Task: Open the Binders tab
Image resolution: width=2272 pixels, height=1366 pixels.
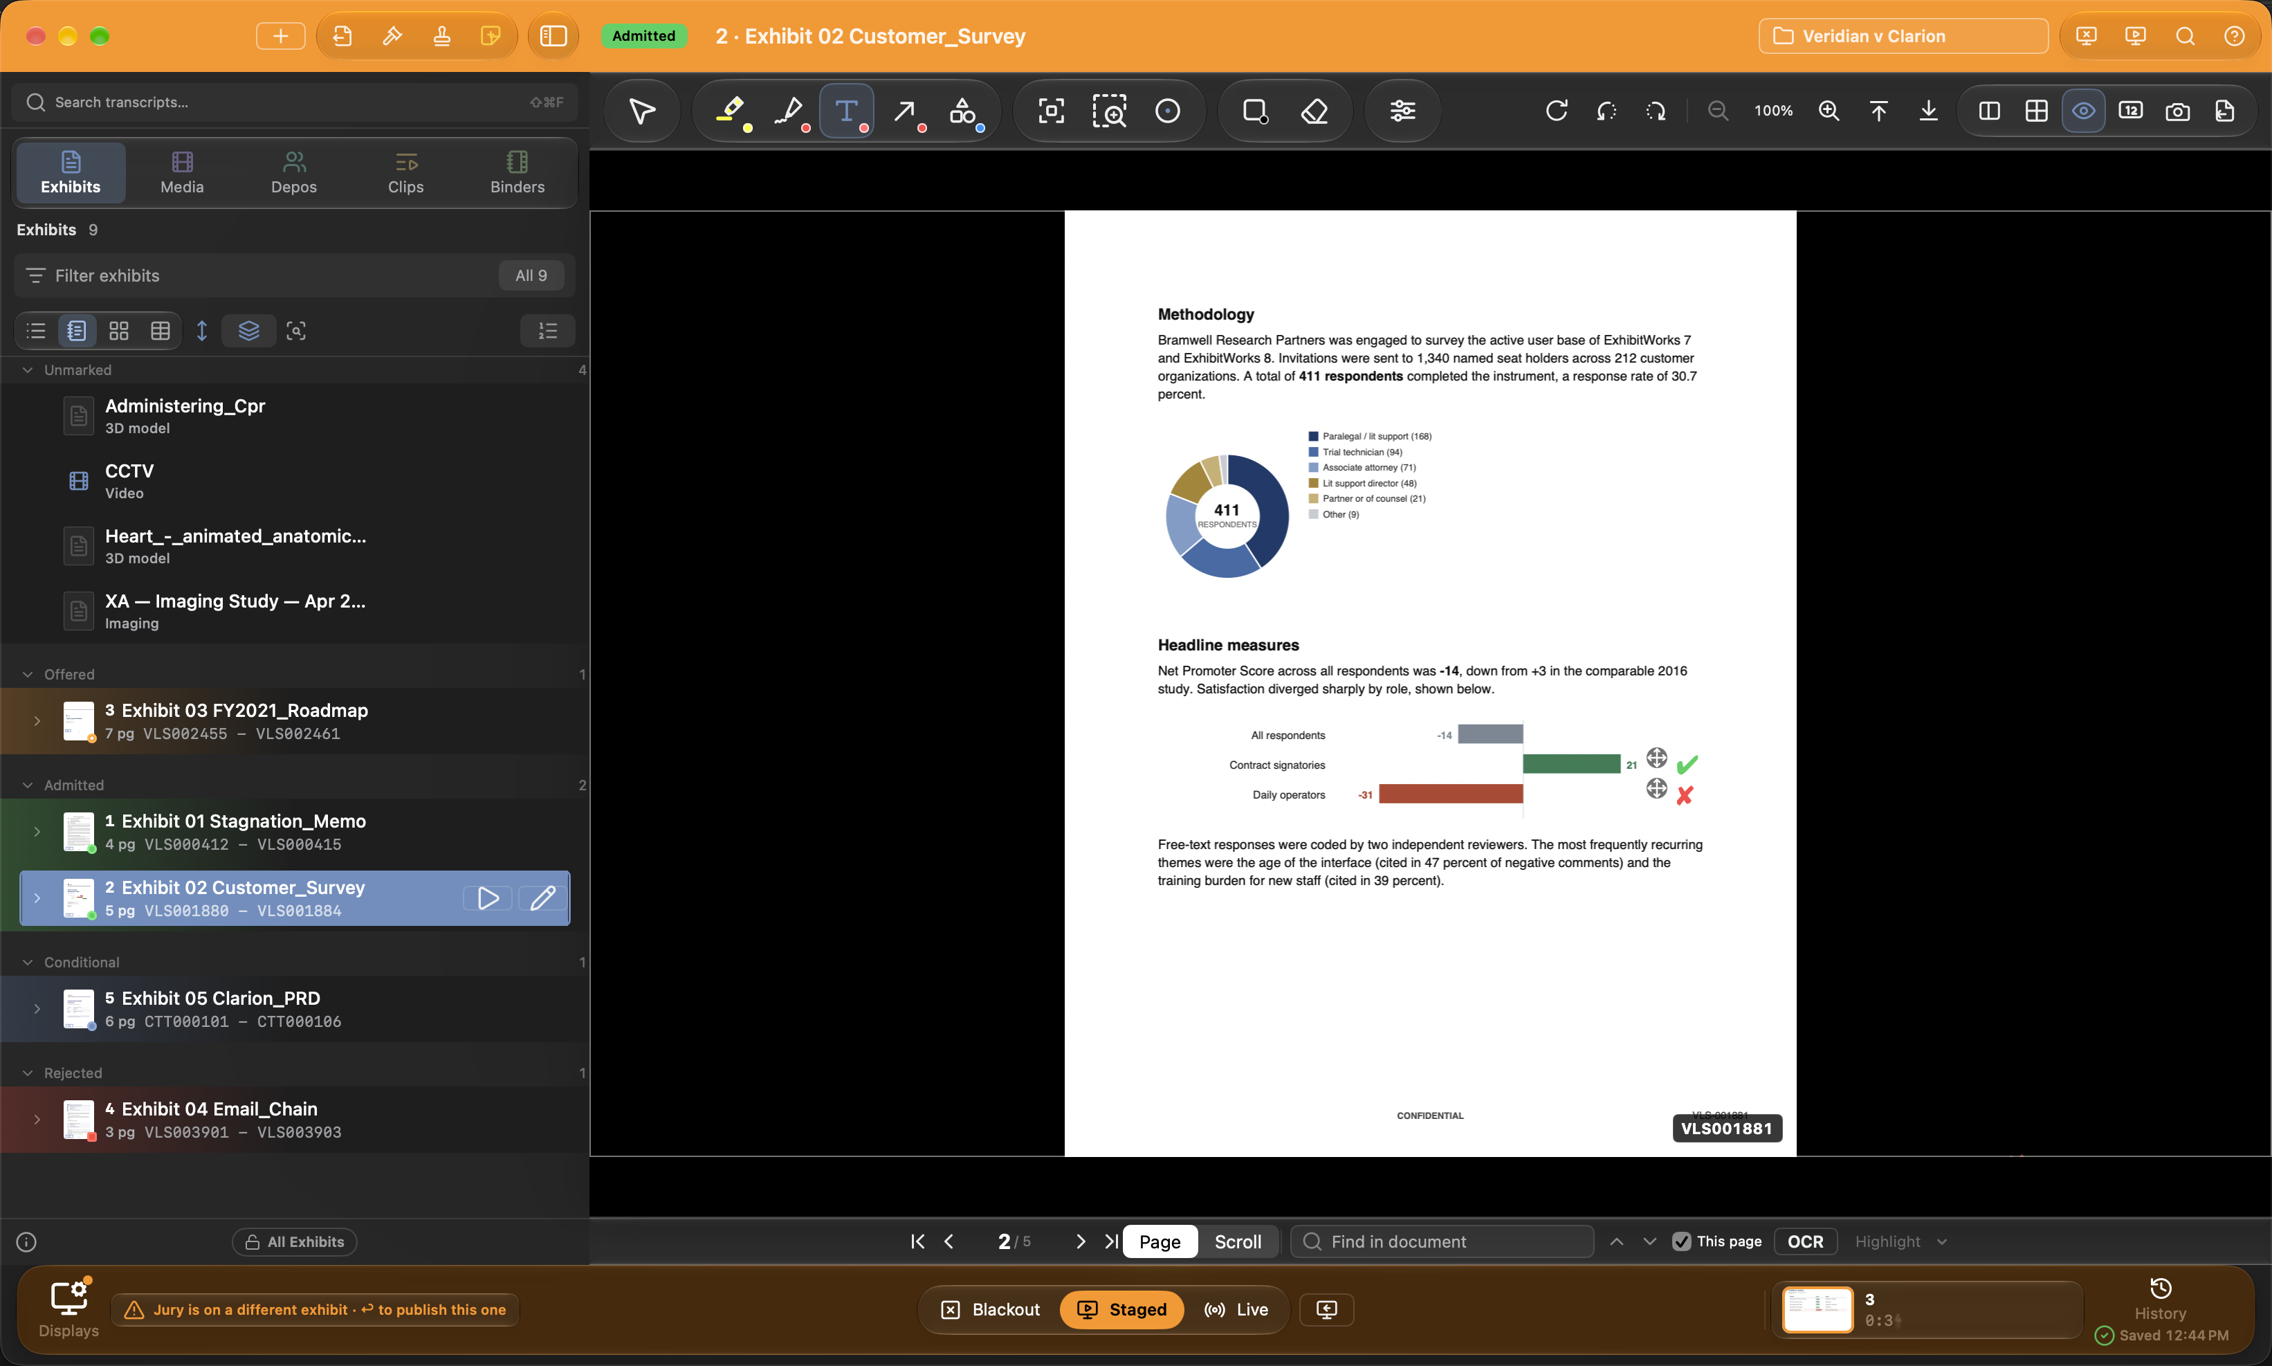Action: (x=517, y=173)
